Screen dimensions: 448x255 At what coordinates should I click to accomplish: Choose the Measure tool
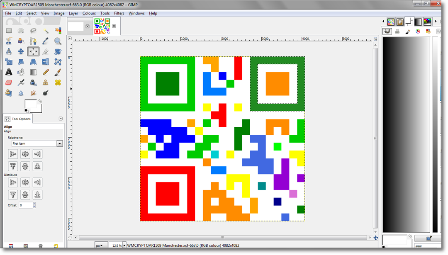click(9, 51)
